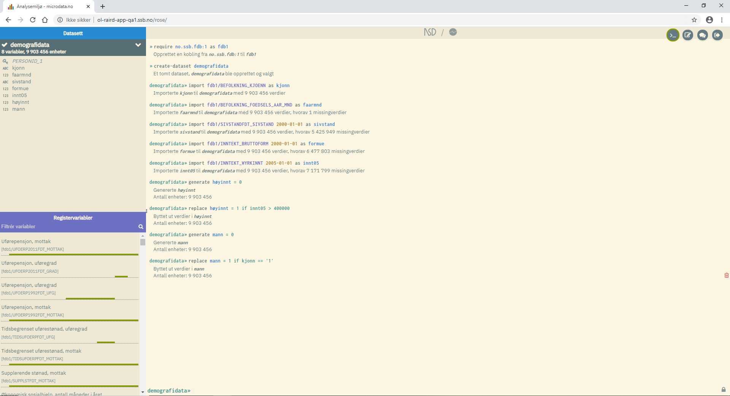Click the NSD logo in header

(430, 32)
